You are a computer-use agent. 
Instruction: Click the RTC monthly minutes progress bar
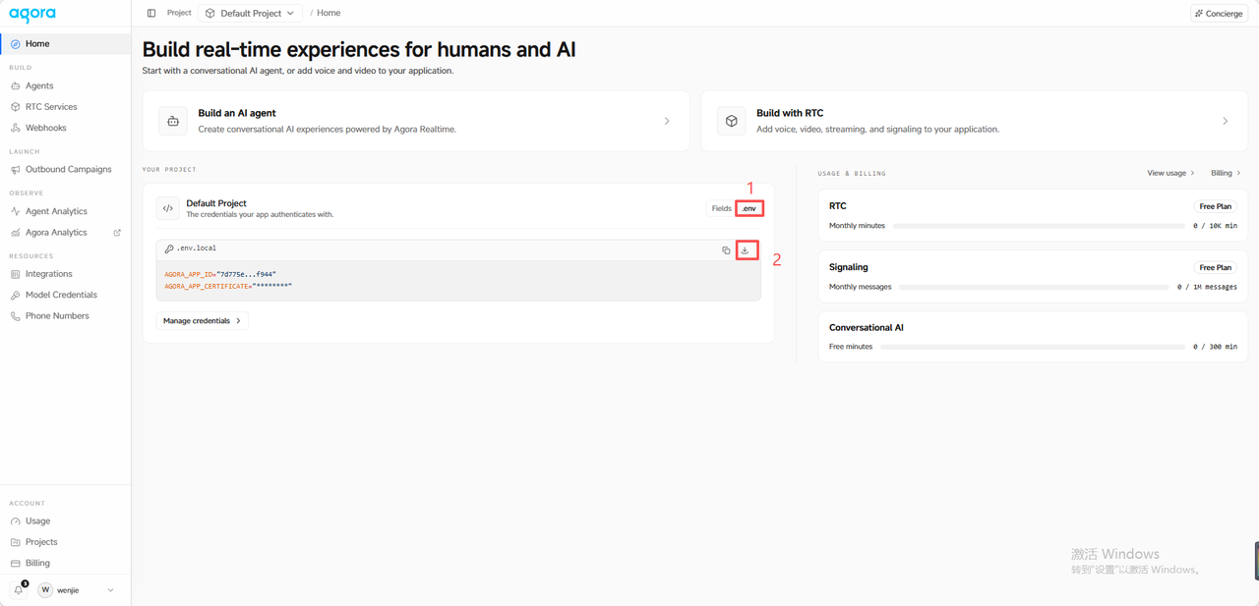point(1039,226)
